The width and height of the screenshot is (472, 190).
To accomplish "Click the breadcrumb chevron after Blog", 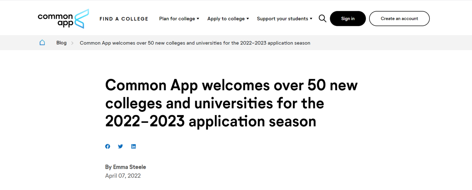I will 72,43.
